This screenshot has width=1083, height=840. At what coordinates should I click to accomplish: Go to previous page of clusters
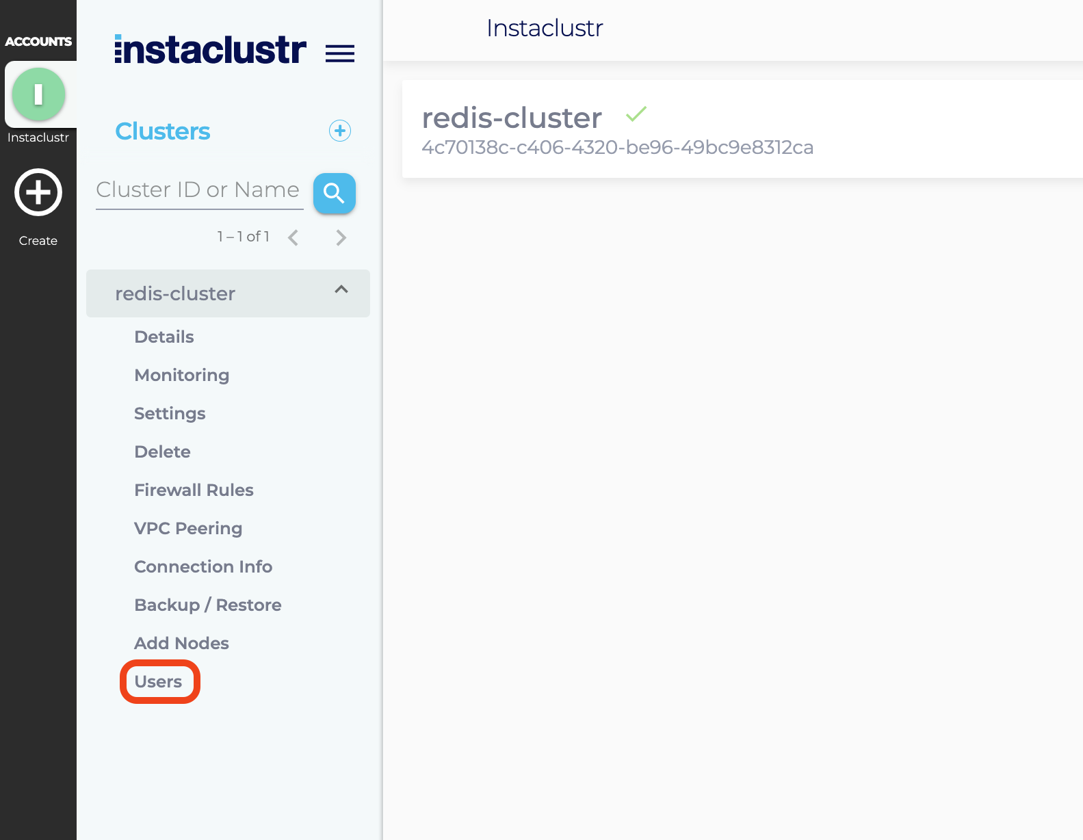[293, 237]
